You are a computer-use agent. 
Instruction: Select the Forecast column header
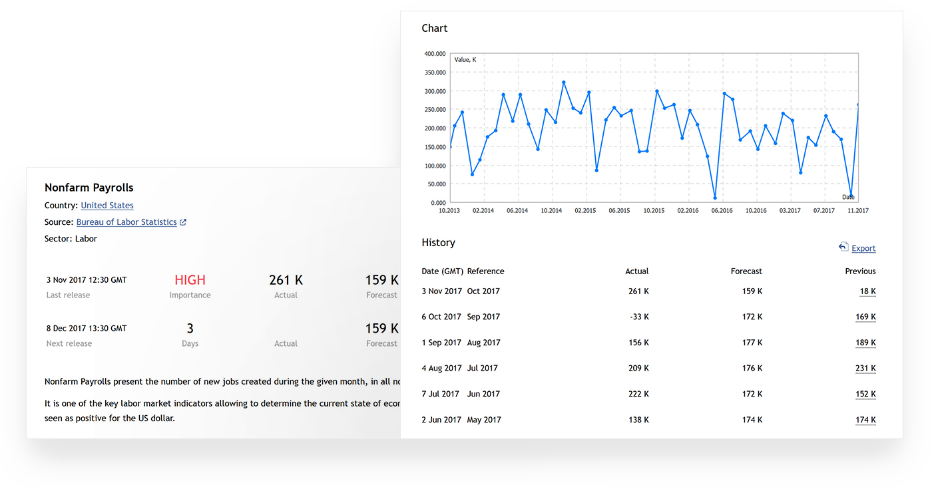(x=746, y=271)
